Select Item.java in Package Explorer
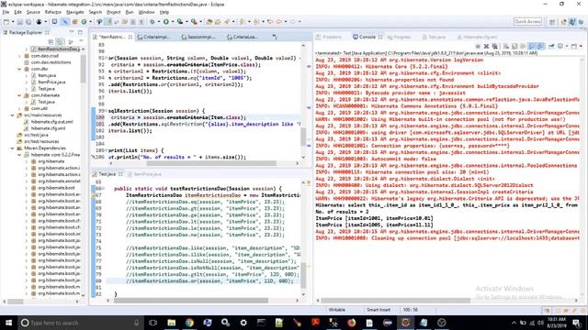The height and width of the screenshot is (330, 588). pos(47,75)
